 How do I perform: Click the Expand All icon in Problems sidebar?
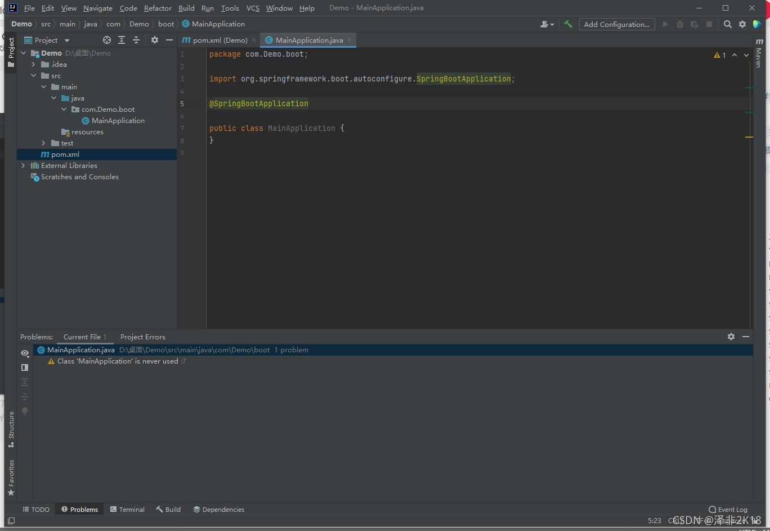(x=25, y=382)
